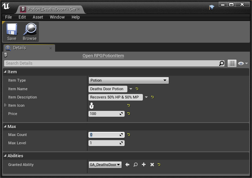The image size is (252, 178).
Task: Toggle property matrix grid view button
Action: coord(232,63)
